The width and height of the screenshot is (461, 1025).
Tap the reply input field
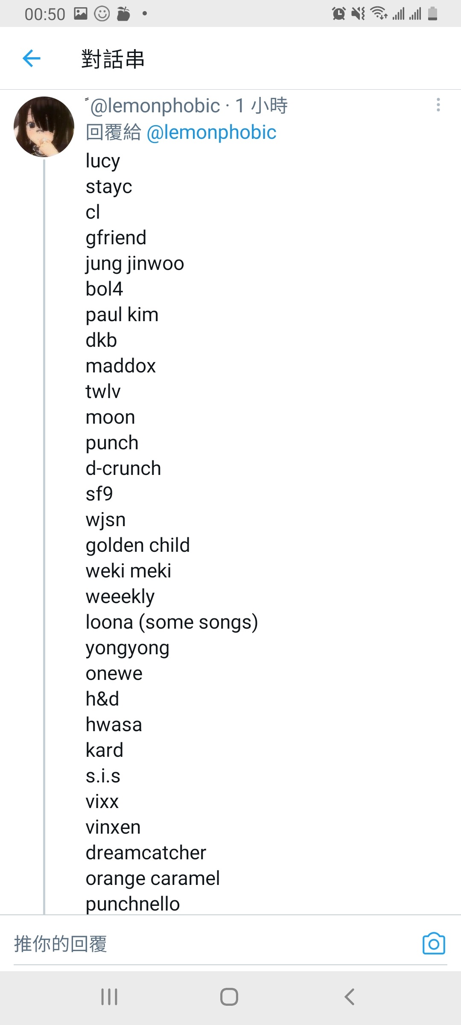tap(213, 944)
